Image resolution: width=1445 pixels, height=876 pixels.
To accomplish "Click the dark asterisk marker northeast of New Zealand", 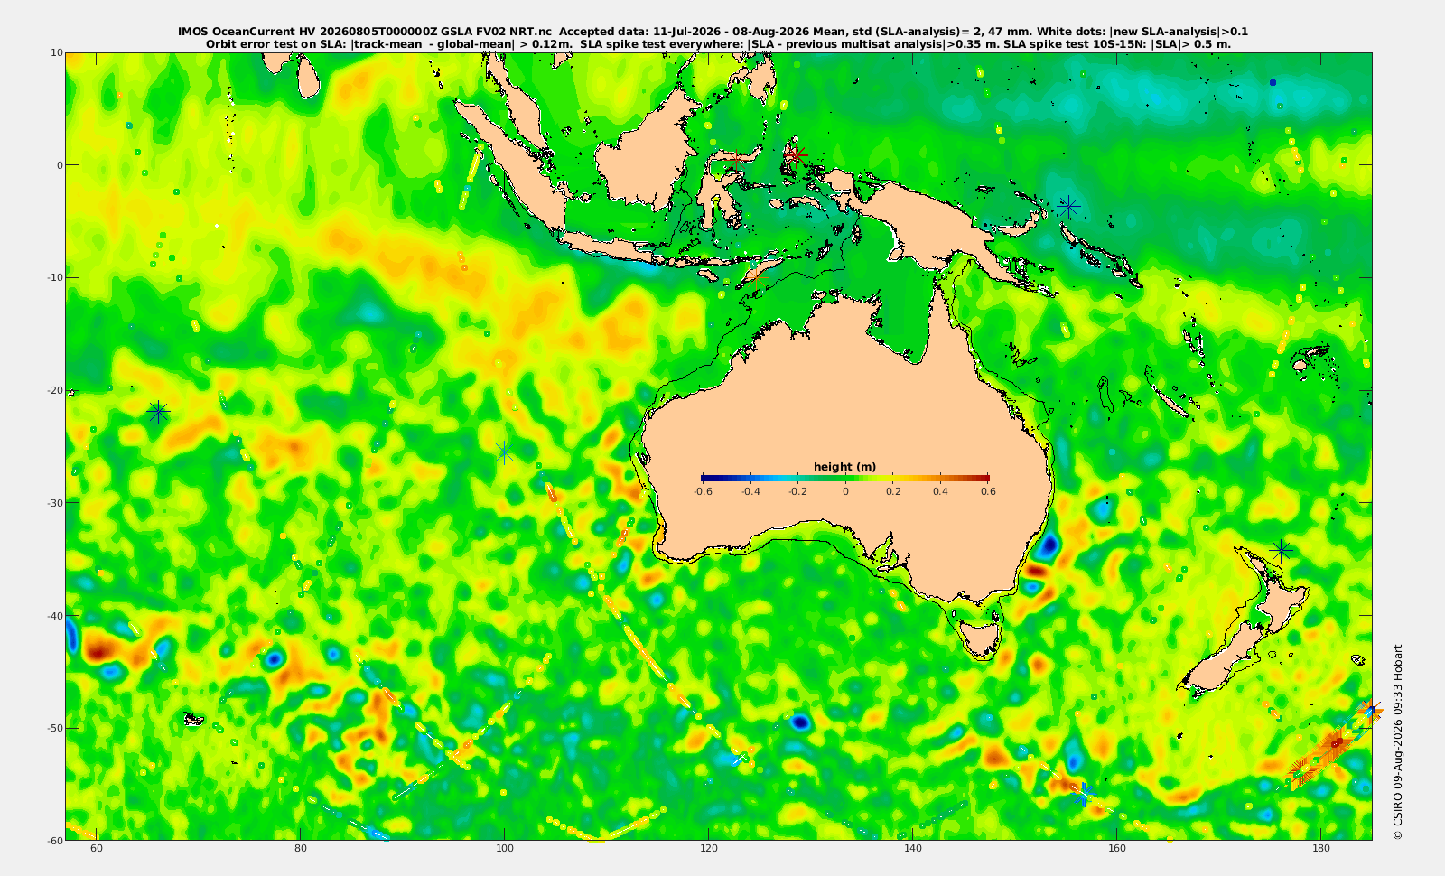I will click(1281, 549).
